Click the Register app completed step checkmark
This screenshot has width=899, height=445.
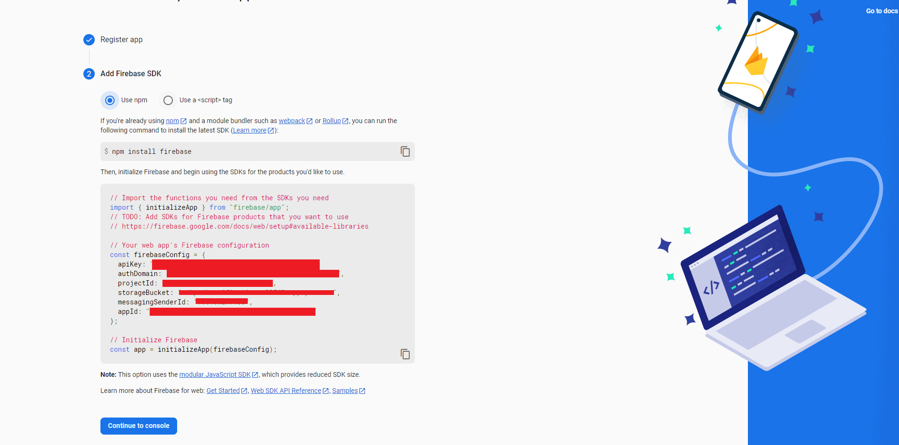(89, 40)
